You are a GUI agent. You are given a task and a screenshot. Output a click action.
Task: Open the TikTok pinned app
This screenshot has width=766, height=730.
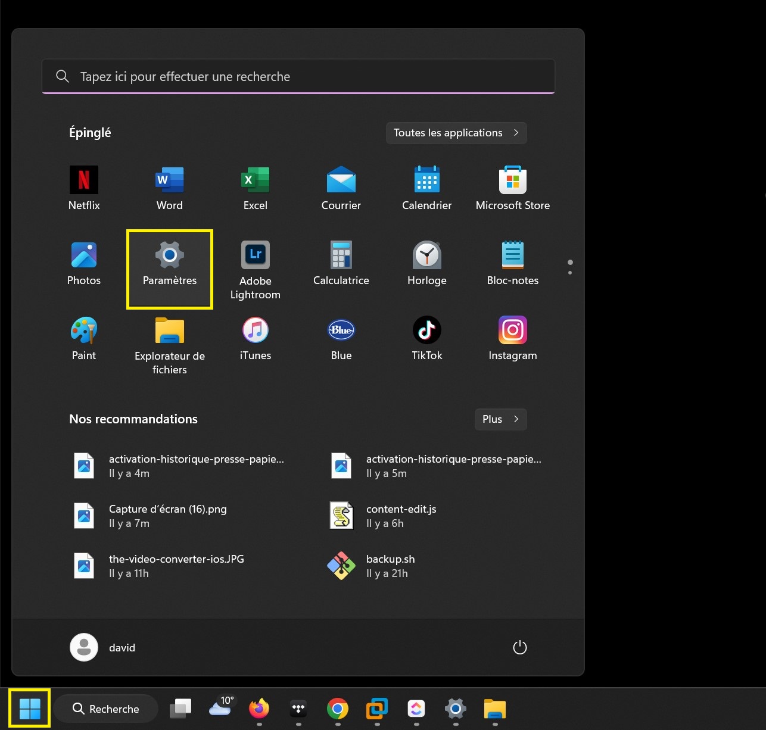click(426, 338)
